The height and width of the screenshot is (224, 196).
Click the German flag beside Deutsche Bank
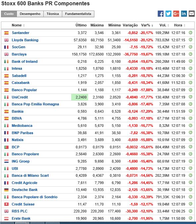tap(6, 190)
